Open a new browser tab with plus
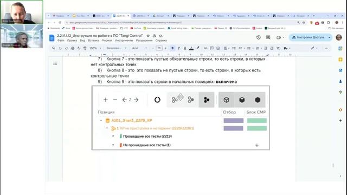Viewport: 347px width, 195px height. [x=314, y=16]
